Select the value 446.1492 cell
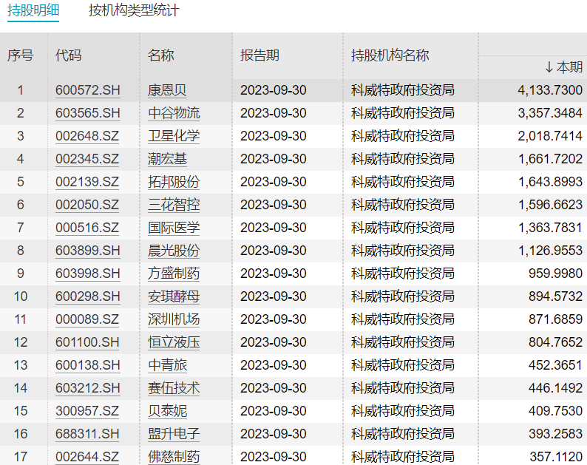Screen dimensions: 587x465 [x=555, y=388]
